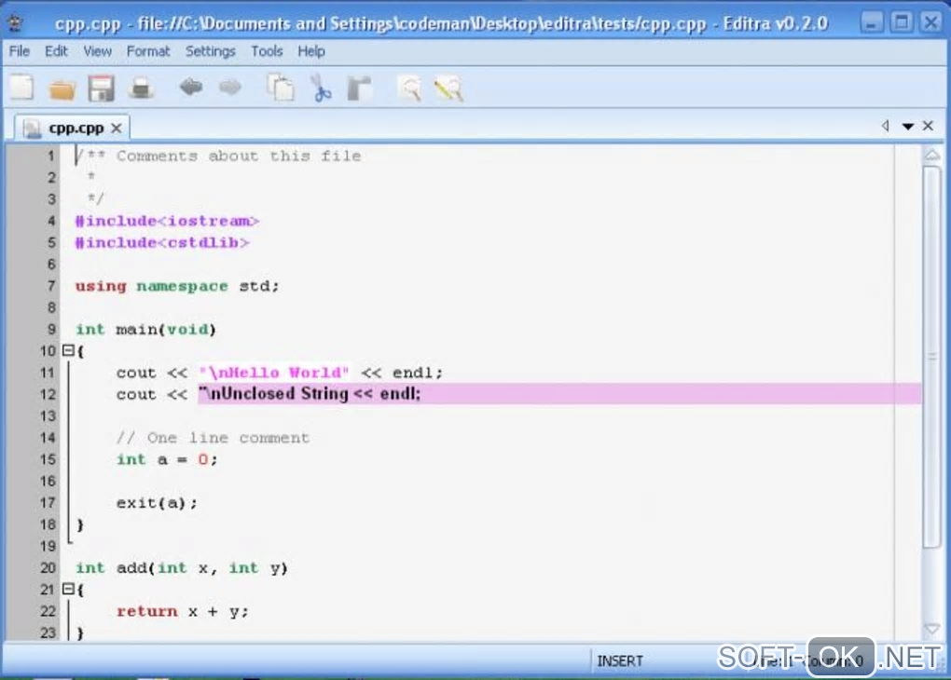
Task: Click on 'return x + y;' line
Action: tap(183, 611)
